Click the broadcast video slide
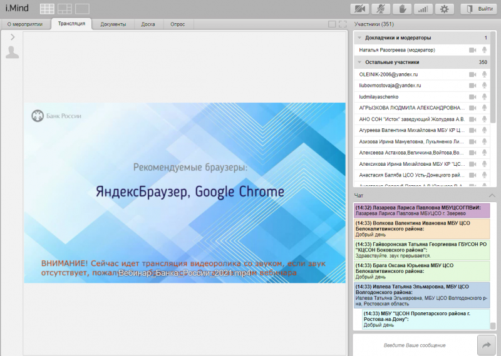This screenshot has height=356, width=501. pos(185,193)
